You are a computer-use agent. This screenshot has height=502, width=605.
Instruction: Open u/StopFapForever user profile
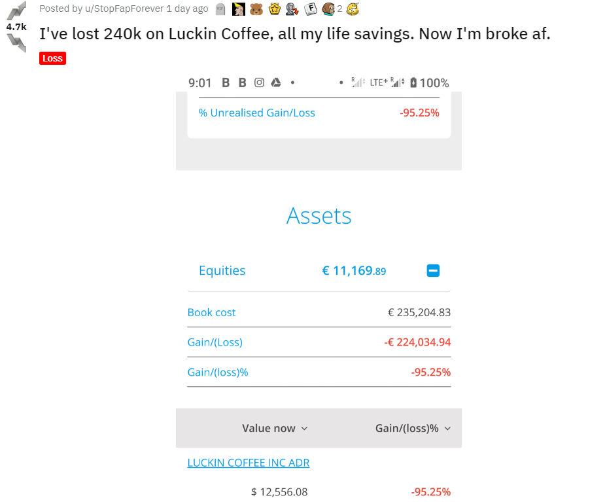click(x=124, y=9)
